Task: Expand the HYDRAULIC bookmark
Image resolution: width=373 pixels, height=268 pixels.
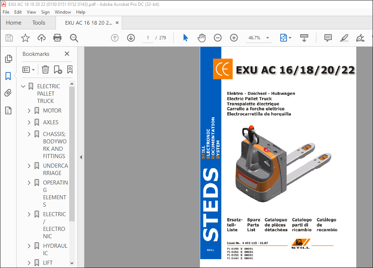Action: pos(29,246)
